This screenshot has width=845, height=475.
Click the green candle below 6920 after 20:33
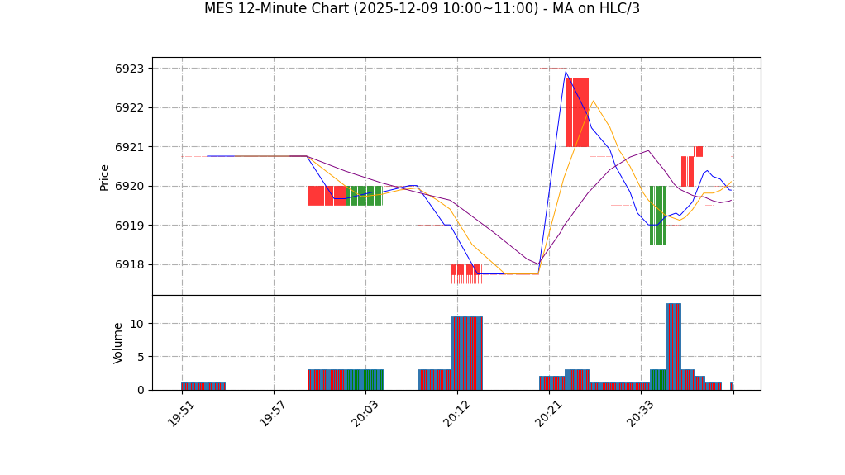[x=657, y=216]
